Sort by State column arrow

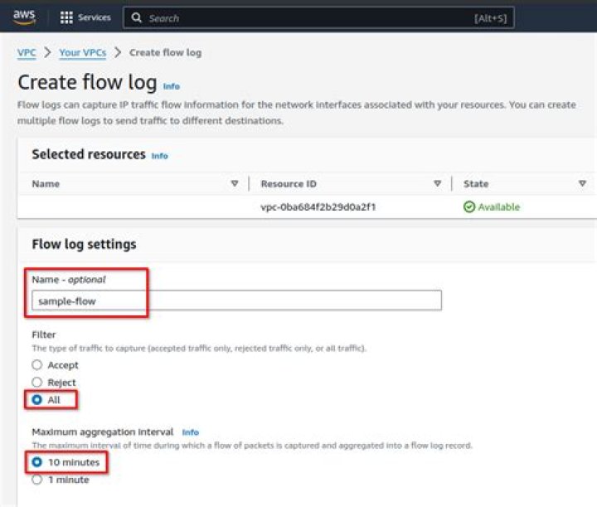tap(582, 183)
